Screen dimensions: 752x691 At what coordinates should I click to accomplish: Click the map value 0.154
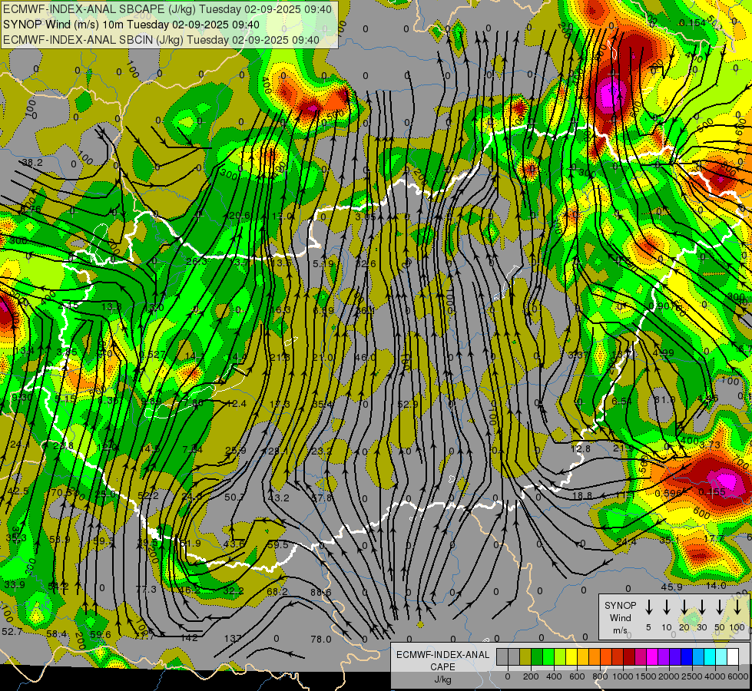pyautogui.click(x=693, y=23)
